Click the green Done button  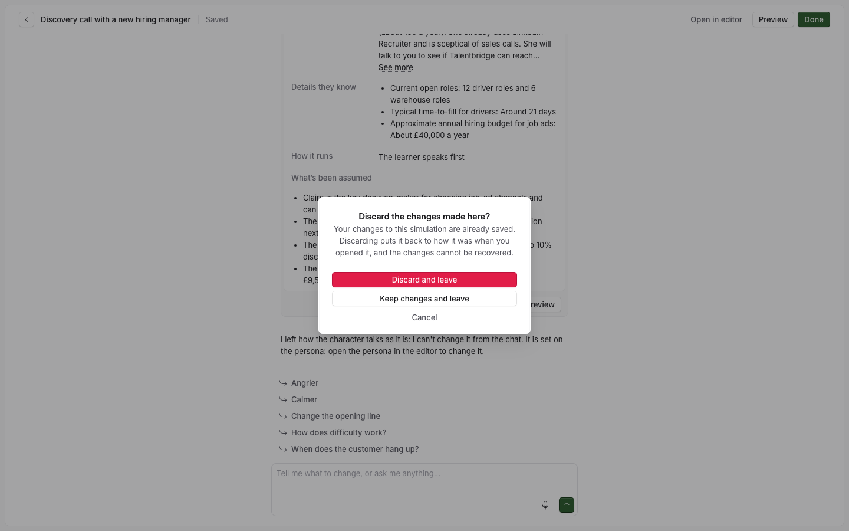(x=814, y=19)
